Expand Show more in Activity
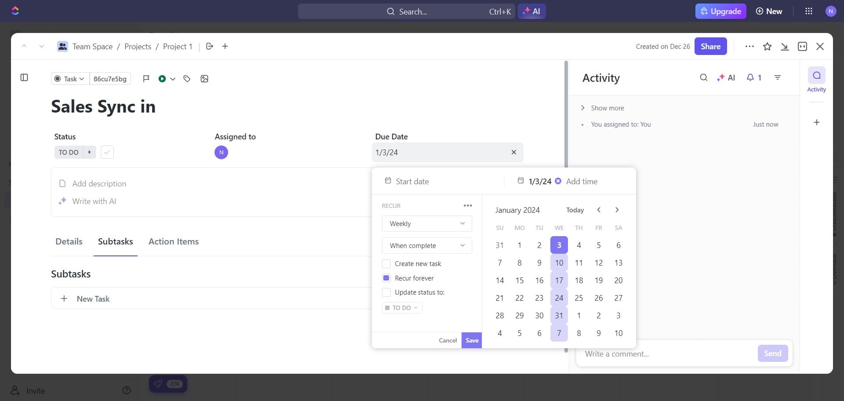Screen dimensions: 844x401 tap(607, 108)
